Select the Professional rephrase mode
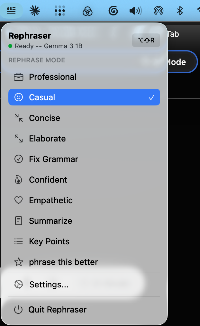This screenshot has height=326, width=200. click(53, 77)
